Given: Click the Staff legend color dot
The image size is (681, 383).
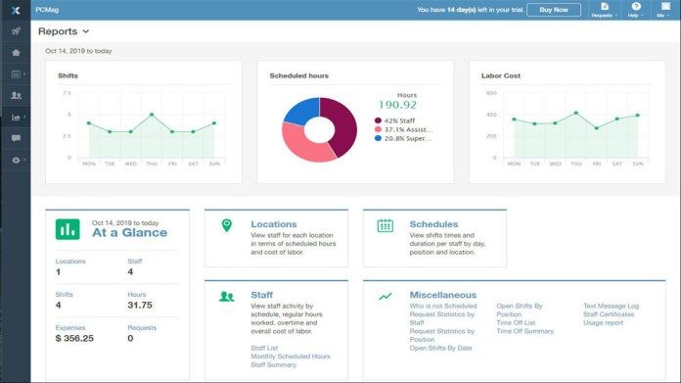Looking at the screenshot, I should tap(378, 120).
